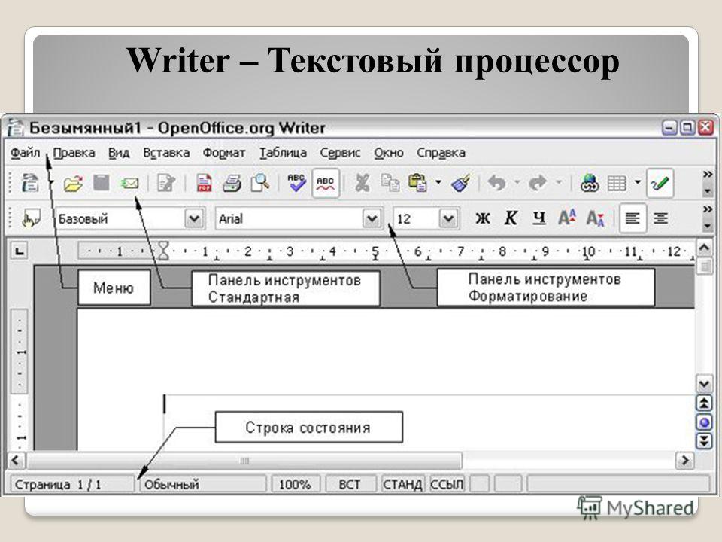Click the Increase Font size icon
This screenshot has height=542, width=722.
567,218
